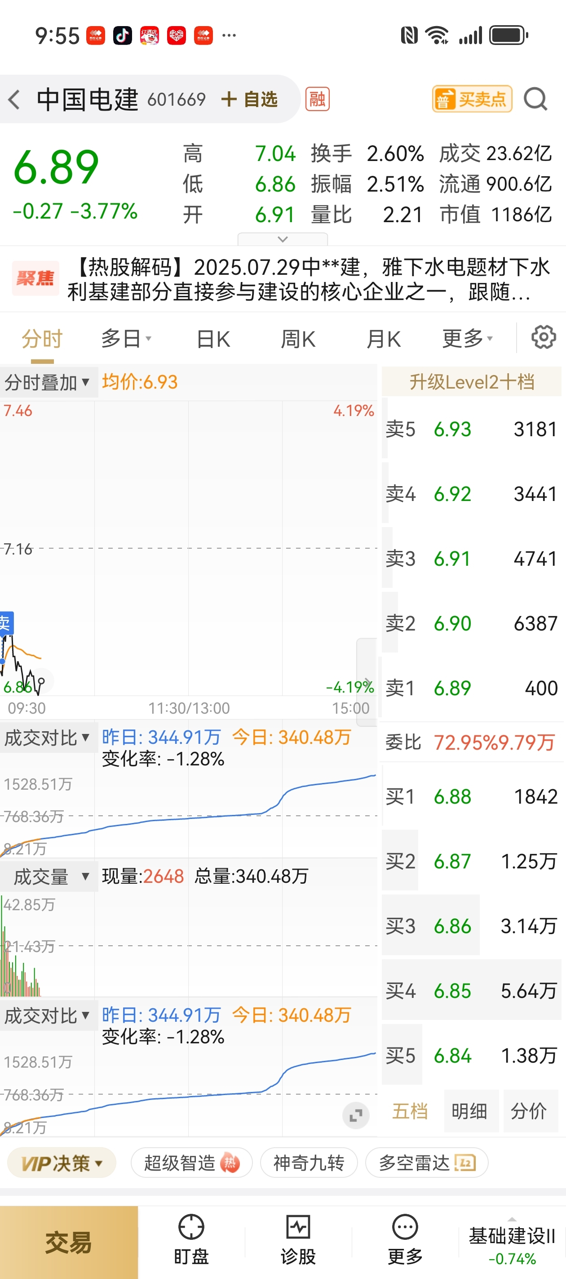Tap 卖3 row at 6.91
566x1279 pixels.
[471, 559]
